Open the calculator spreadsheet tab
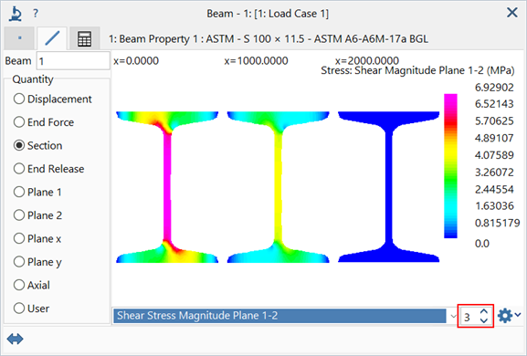Viewport: 527px width, 356px height. click(84, 38)
